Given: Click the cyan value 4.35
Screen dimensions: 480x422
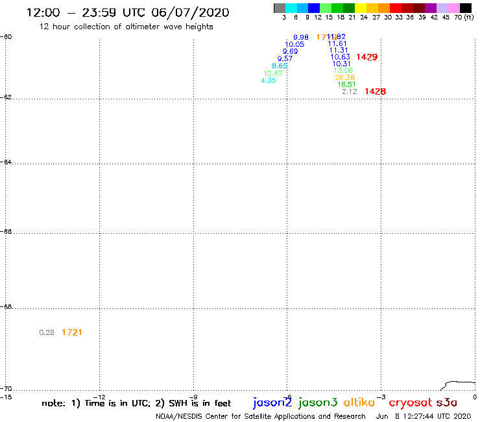Looking at the screenshot, I should click(269, 81).
